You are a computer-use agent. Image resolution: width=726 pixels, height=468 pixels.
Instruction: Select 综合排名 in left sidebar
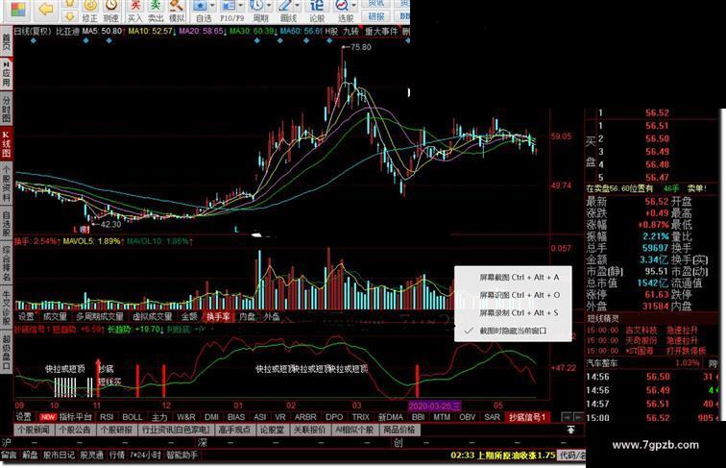(x=6, y=262)
